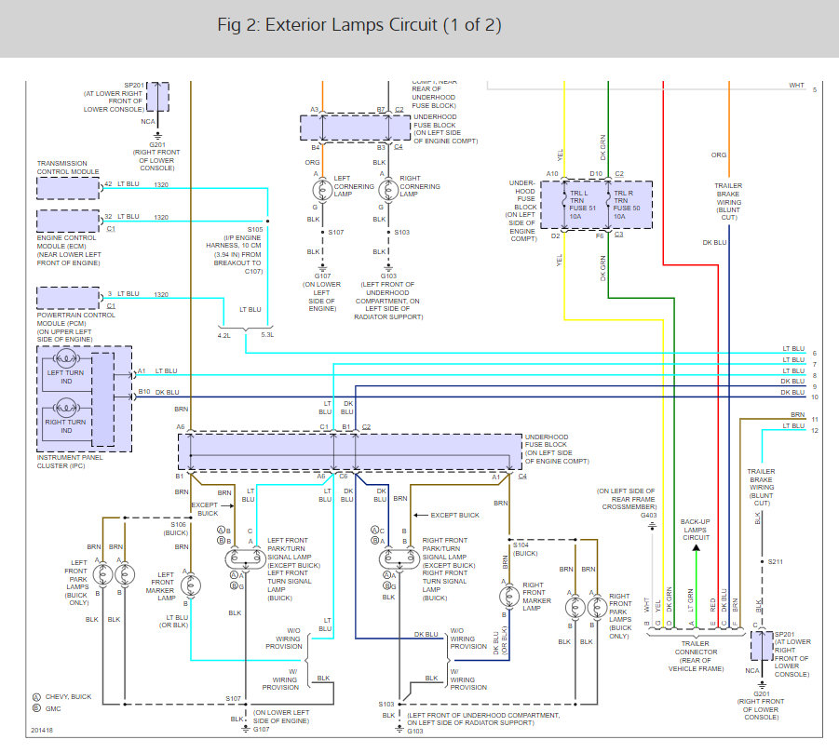Viewport: 839px width, 753px height.
Task: Click the 'RIGHT CORNERING LAMP' label
Action: 420,186
